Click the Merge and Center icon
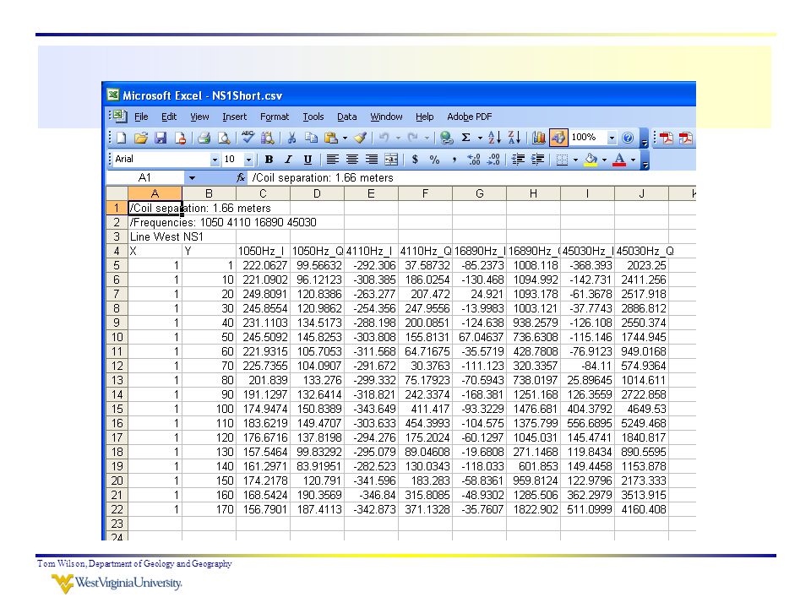Image resolution: width=811 pixels, height=608 pixels. (391, 160)
